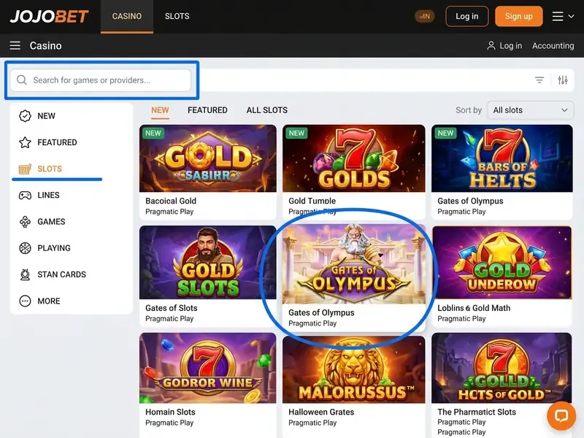
Task: Open the Gold Underow game thumbnail
Action: [x=502, y=262]
